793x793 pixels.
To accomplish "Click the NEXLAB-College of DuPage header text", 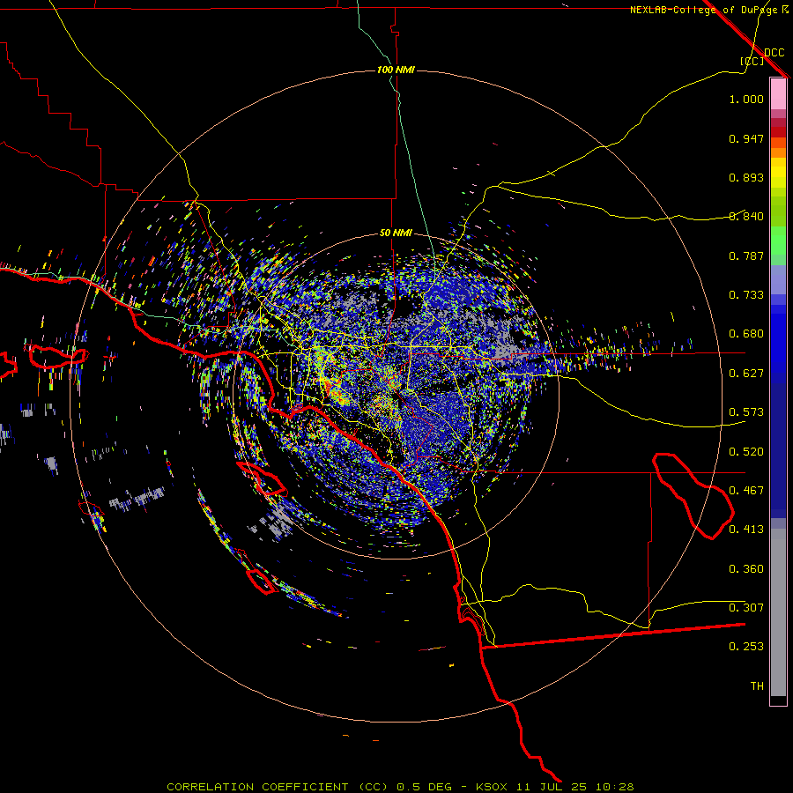I will [x=703, y=10].
